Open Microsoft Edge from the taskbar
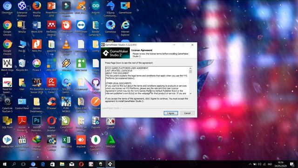This screenshot has width=298, height=168. (43, 164)
